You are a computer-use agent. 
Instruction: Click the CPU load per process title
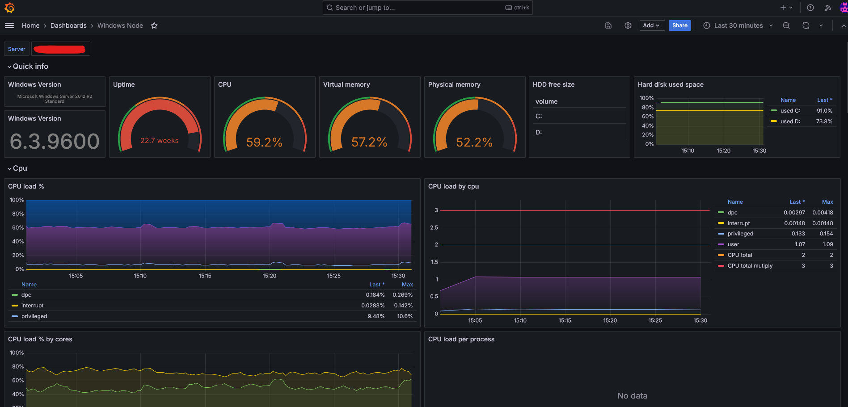click(461, 339)
